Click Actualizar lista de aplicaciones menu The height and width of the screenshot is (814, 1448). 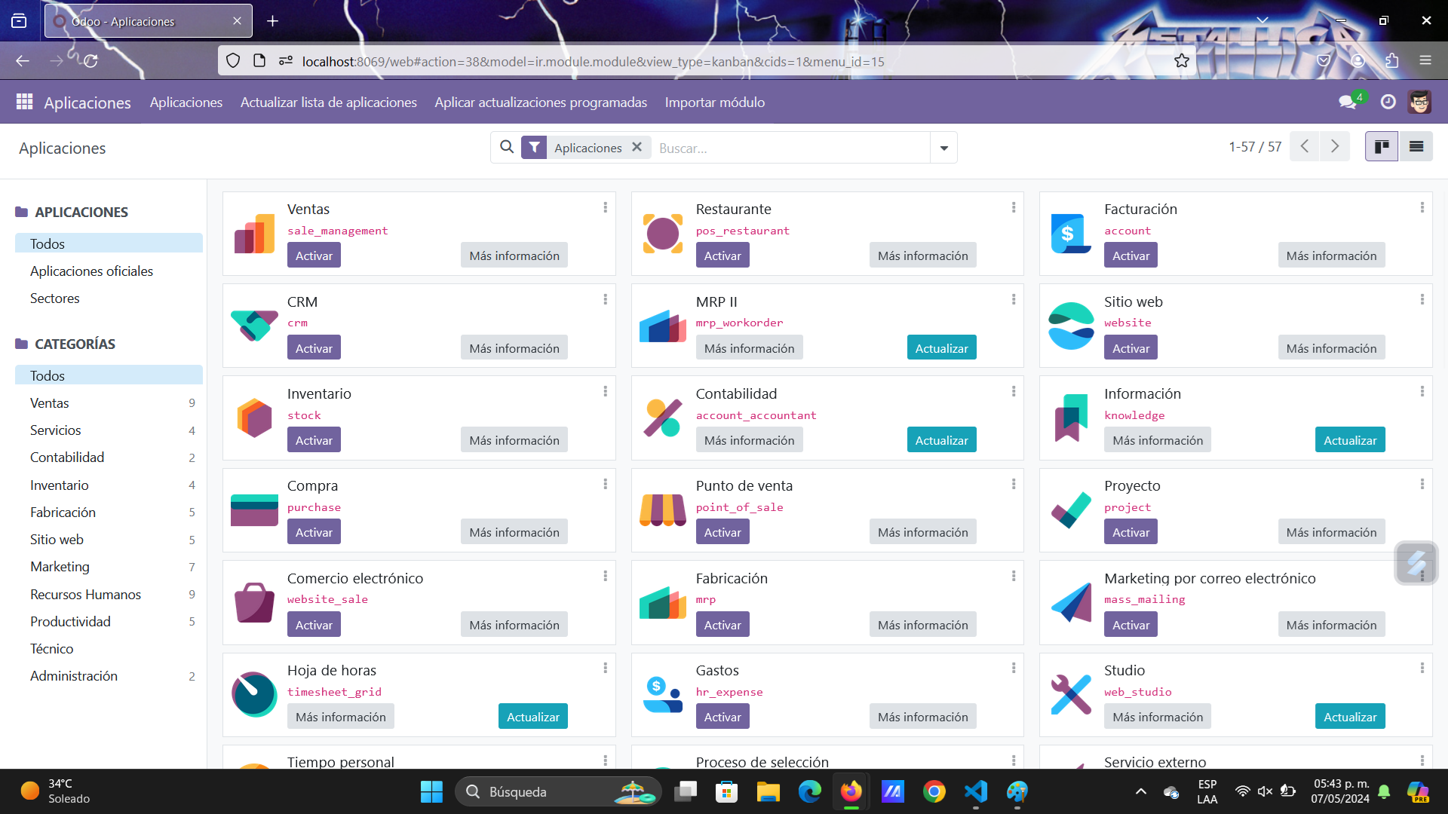[x=329, y=102]
